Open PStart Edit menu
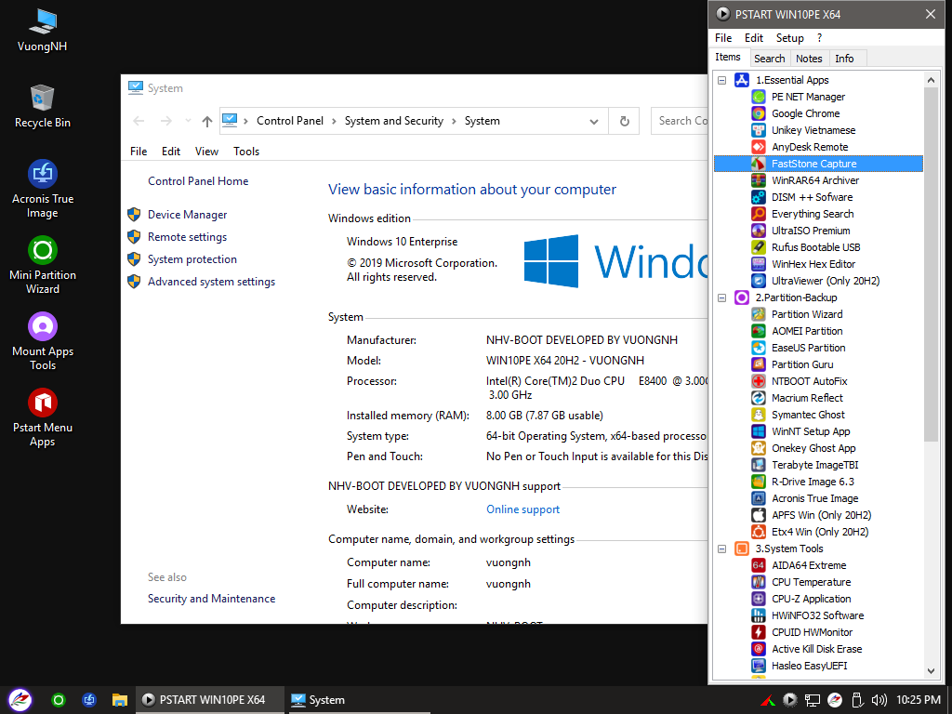Screen dimensions: 952x714 pos(753,37)
